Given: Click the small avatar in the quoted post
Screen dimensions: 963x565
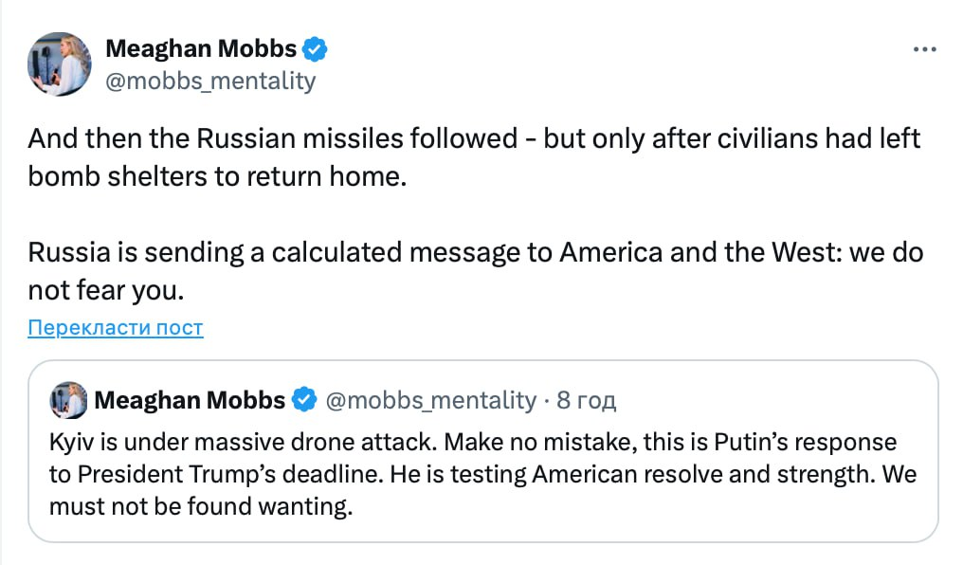Looking at the screenshot, I should 69,400.
